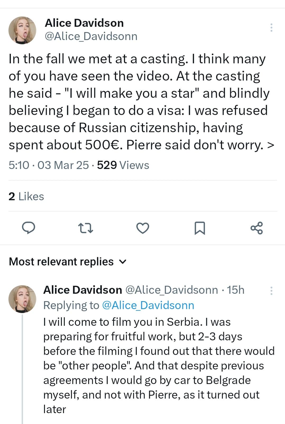Open the profile picture on main tweet
Image resolution: width=285 pixels, height=424 pixels.
22,30
